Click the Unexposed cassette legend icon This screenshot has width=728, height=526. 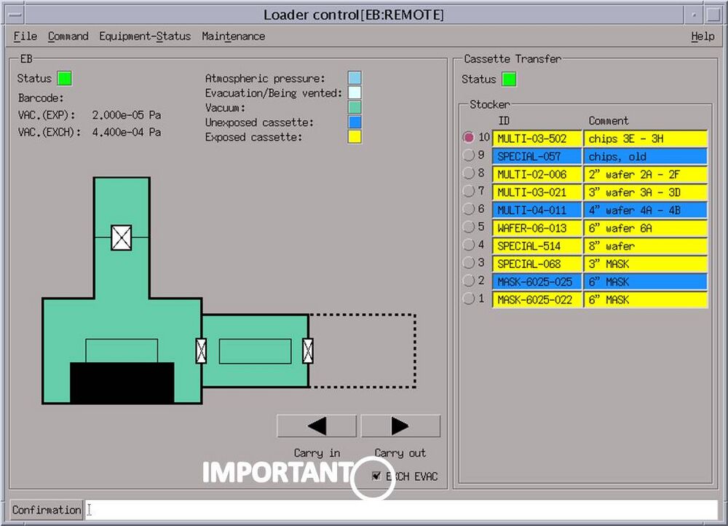click(x=354, y=122)
